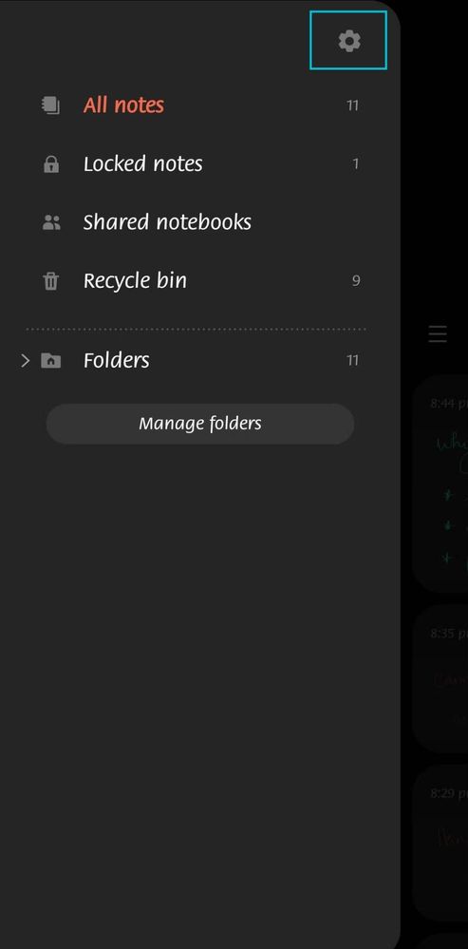Open the 8:35 pm note thumbnail

tap(440, 678)
